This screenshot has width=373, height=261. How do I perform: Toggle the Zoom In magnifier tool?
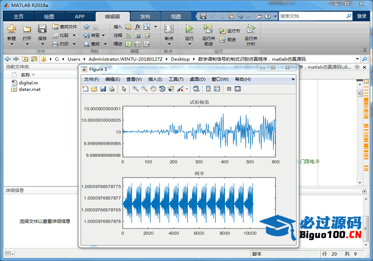pos(136,89)
